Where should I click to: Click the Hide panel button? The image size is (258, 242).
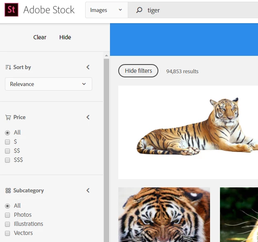coord(65,37)
